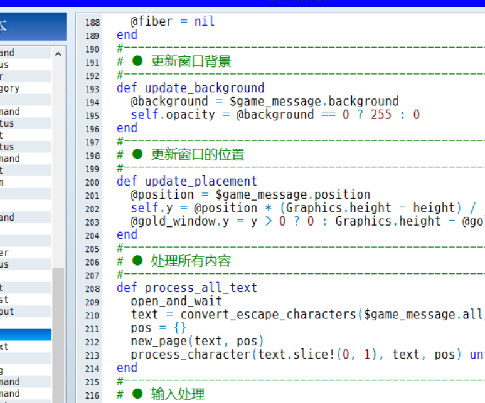This screenshot has width=485, height=403.
Task: Click the line "def update_background"
Action: 191,88
